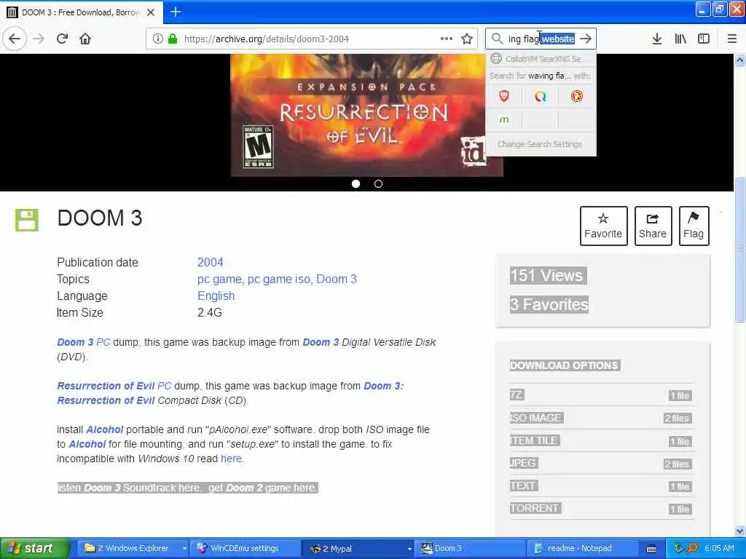Open the hamburger application menu
Image resolution: width=746 pixels, height=559 pixels.
pos(731,39)
